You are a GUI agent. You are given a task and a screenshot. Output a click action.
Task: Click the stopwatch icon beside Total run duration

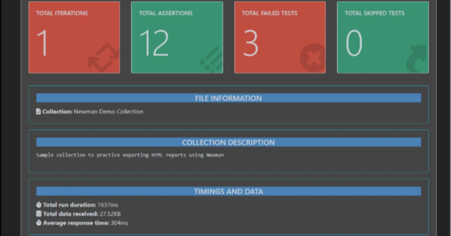point(39,205)
